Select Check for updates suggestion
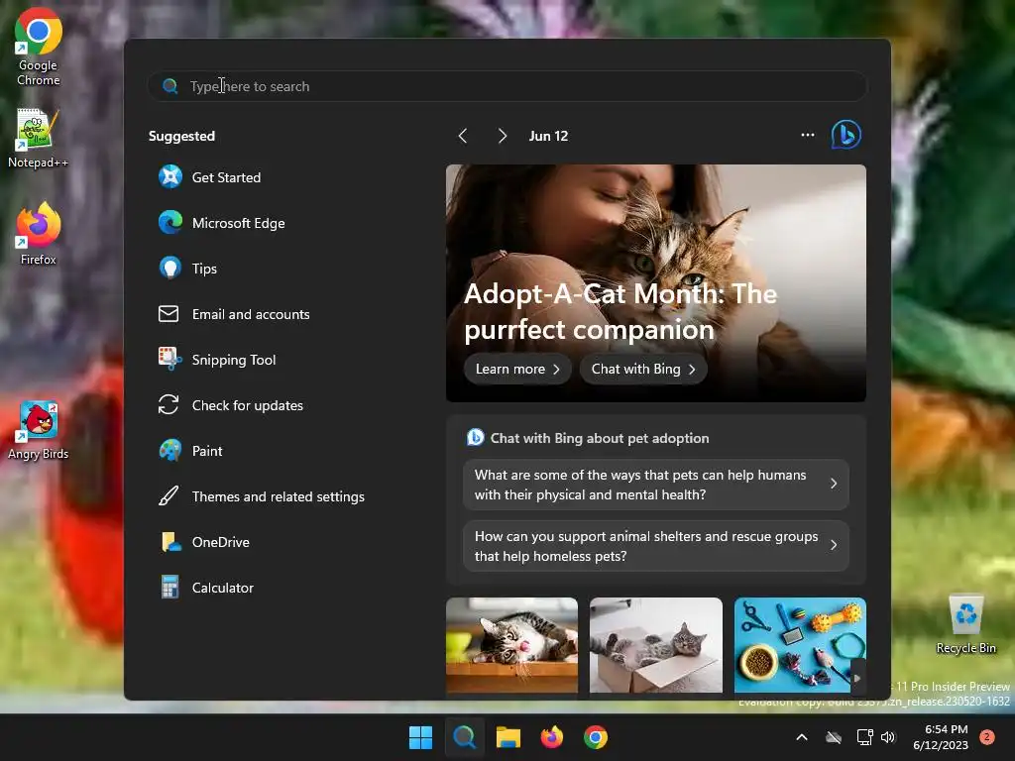1015x761 pixels. pos(230,405)
